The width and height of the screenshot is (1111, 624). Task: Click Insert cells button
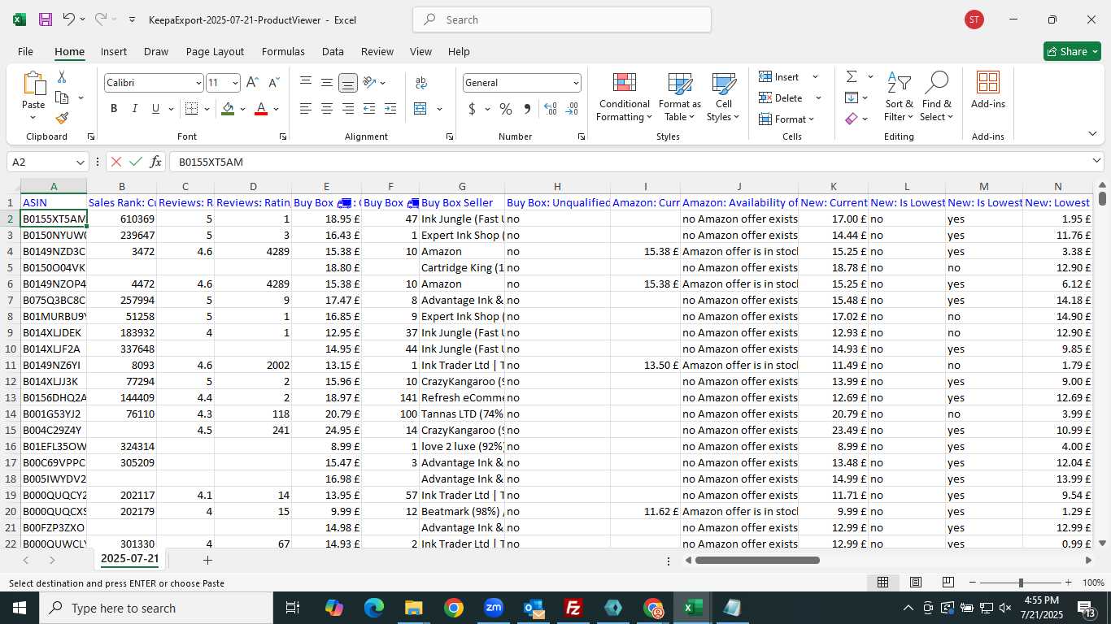[786, 76]
